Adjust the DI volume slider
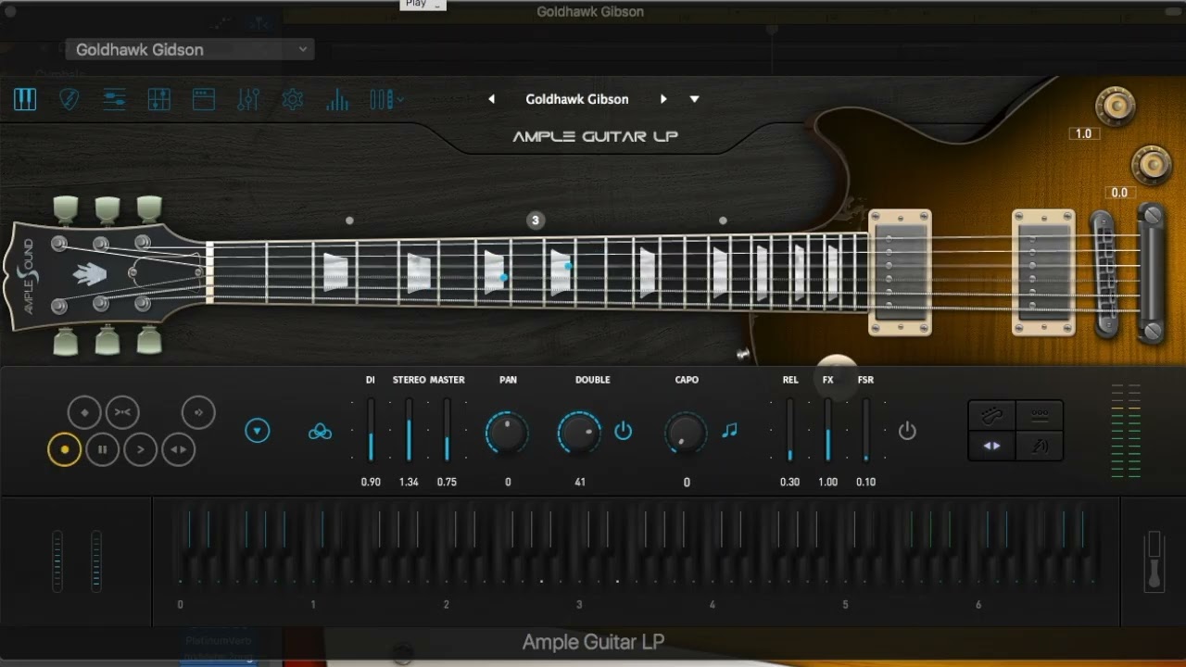 (x=371, y=430)
